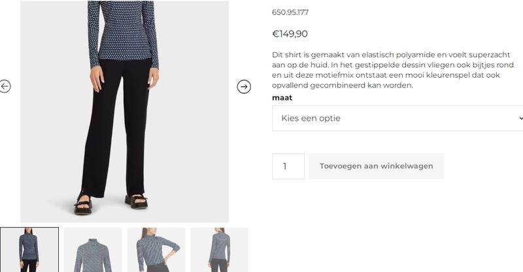Advance to next product photo with right arrow
523x272 pixels.
point(244,87)
